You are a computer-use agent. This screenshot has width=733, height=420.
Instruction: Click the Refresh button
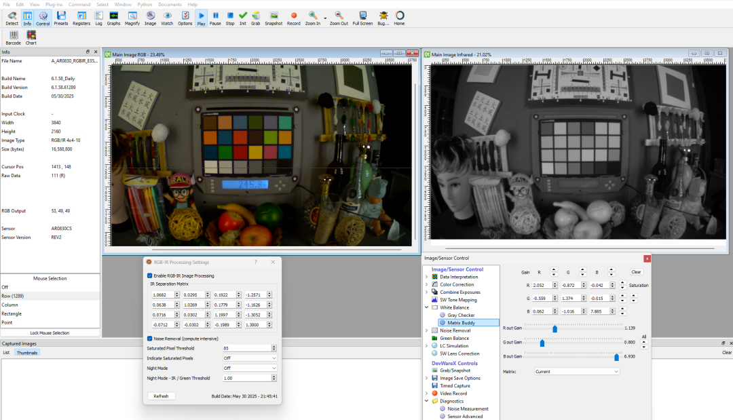pos(161,396)
